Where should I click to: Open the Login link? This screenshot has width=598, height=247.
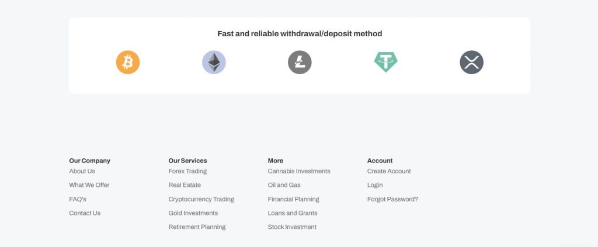pyautogui.click(x=375, y=185)
